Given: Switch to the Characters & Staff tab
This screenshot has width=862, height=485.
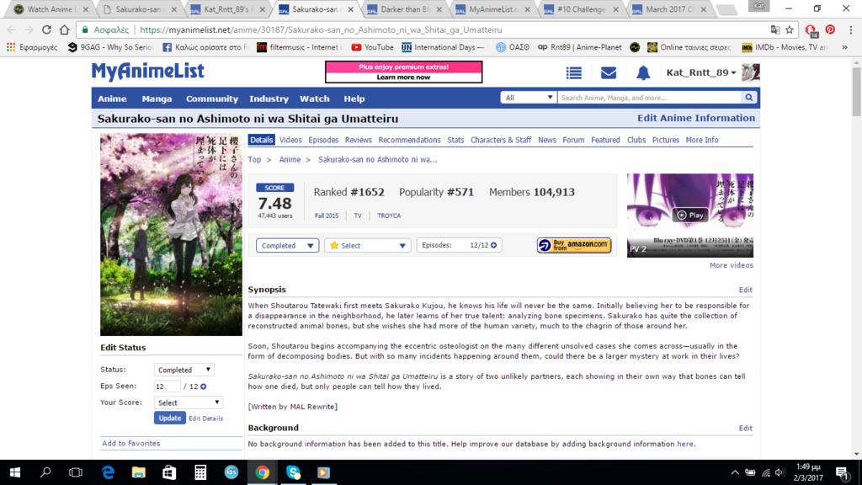Looking at the screenshot, I should (501, 140).
